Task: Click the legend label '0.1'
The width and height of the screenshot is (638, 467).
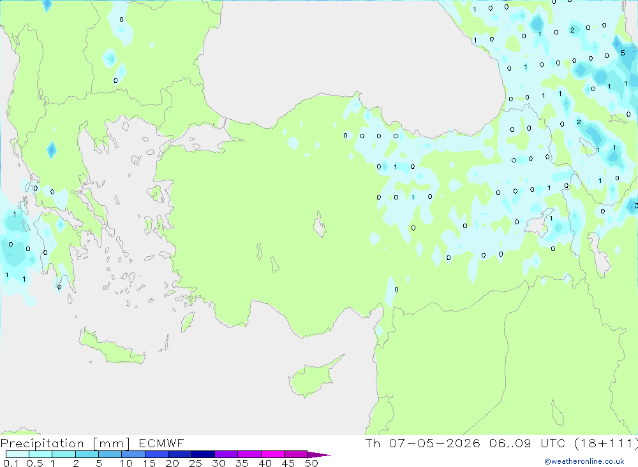Action: tap(11, 463)
